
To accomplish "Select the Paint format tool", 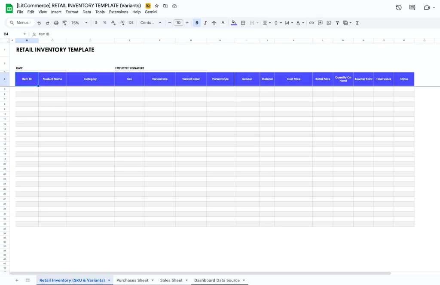I will pyautogui.click(x=64, y=22).
